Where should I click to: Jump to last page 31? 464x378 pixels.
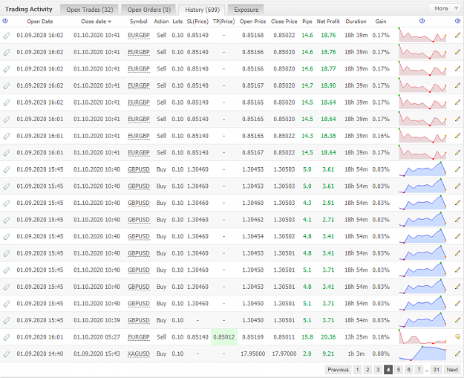click(x=437, y=369)
